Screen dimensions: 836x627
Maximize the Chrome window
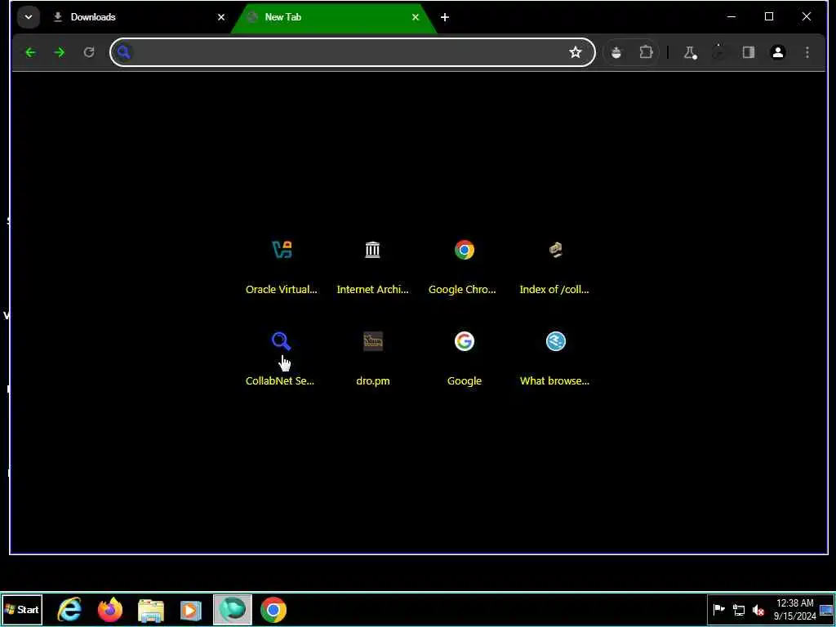pos(769,17)
